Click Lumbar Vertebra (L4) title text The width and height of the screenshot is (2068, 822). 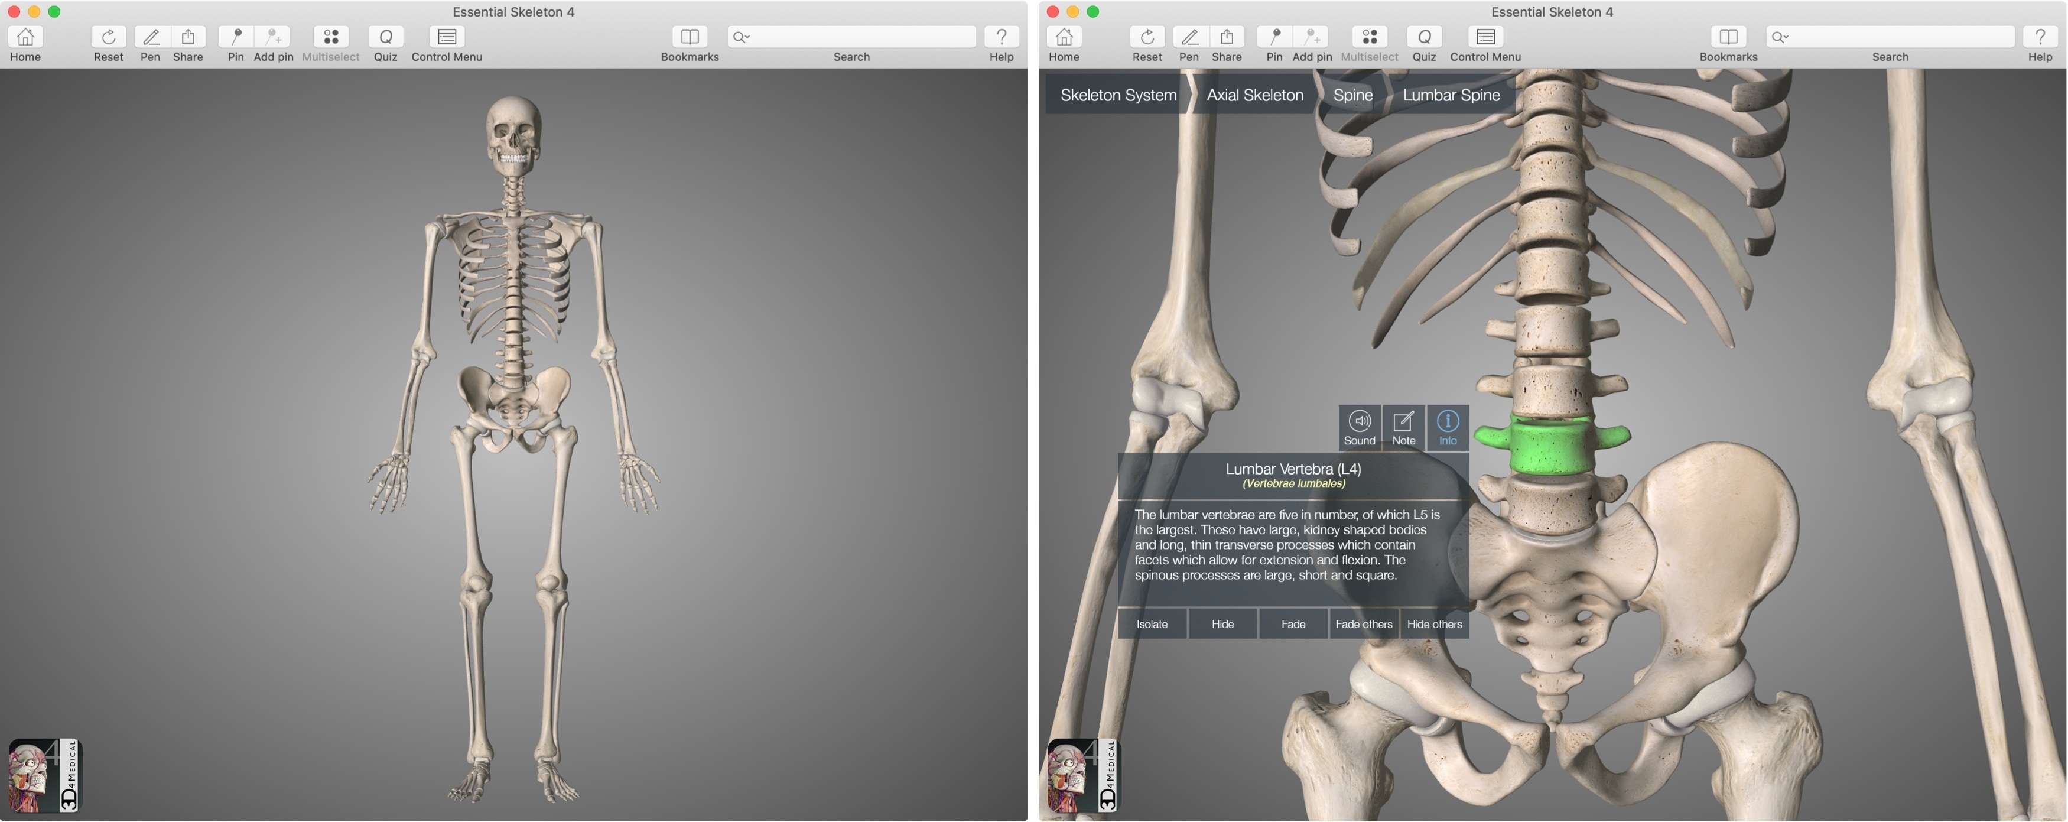[x=1293, y=469]
